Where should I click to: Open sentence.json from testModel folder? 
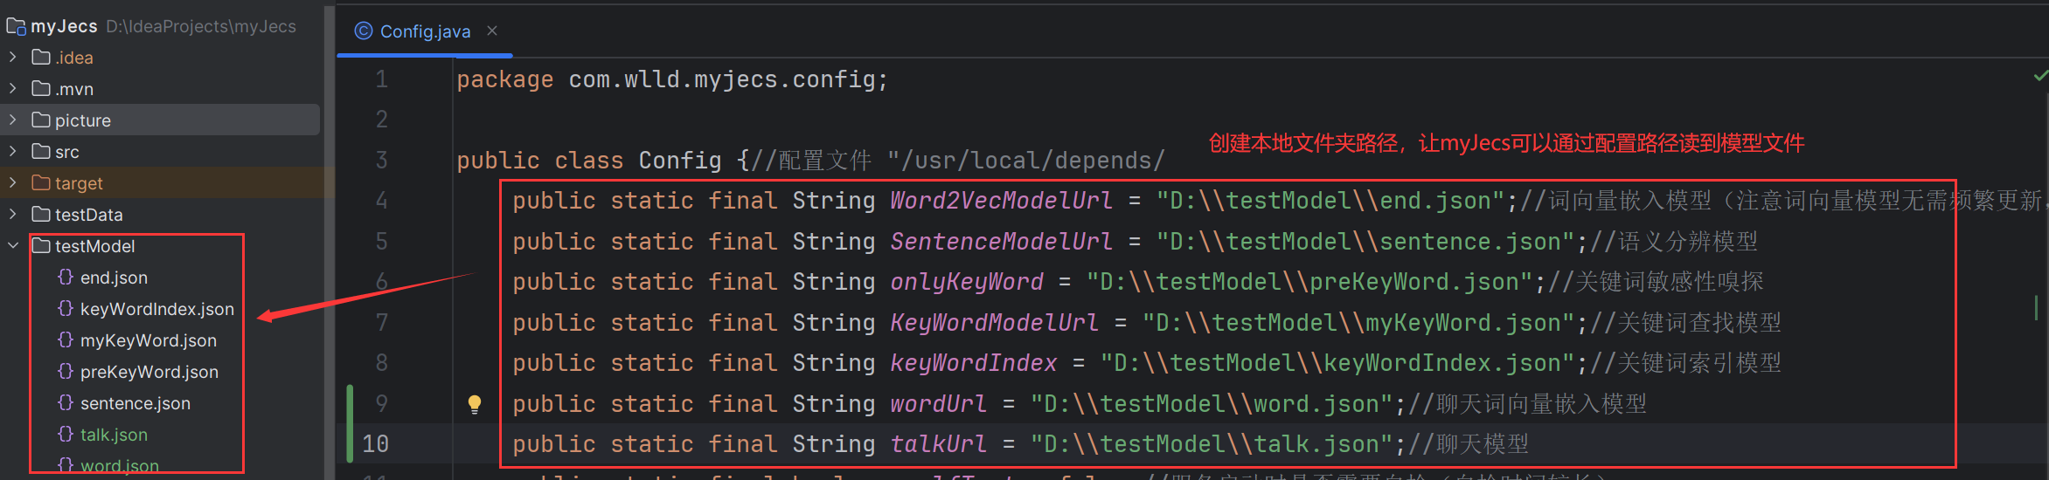(x=135, y=403)
